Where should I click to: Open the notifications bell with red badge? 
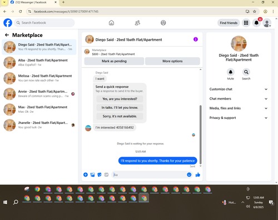256,23
